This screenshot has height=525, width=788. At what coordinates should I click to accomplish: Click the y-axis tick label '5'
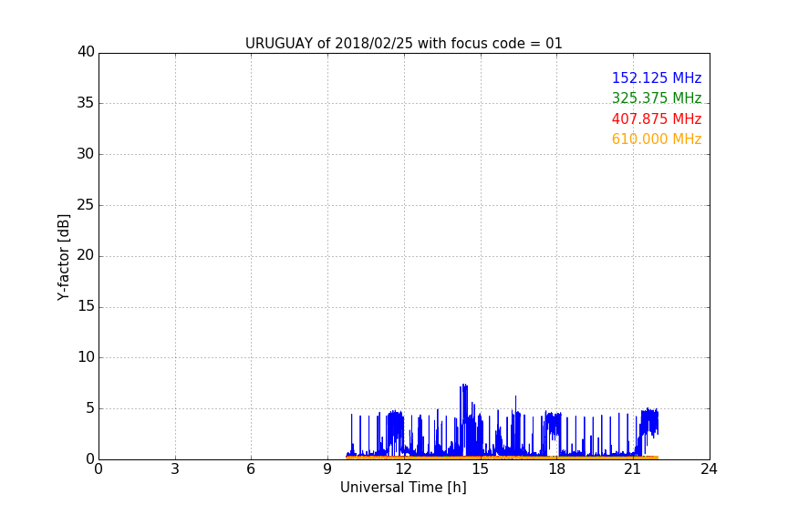tap(90, 408)
